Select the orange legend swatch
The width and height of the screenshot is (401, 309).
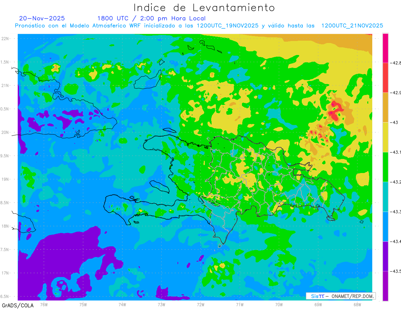click(385, 107)
